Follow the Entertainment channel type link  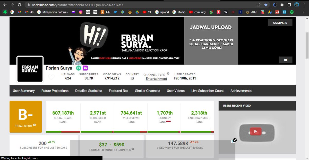tap(156, 79)
